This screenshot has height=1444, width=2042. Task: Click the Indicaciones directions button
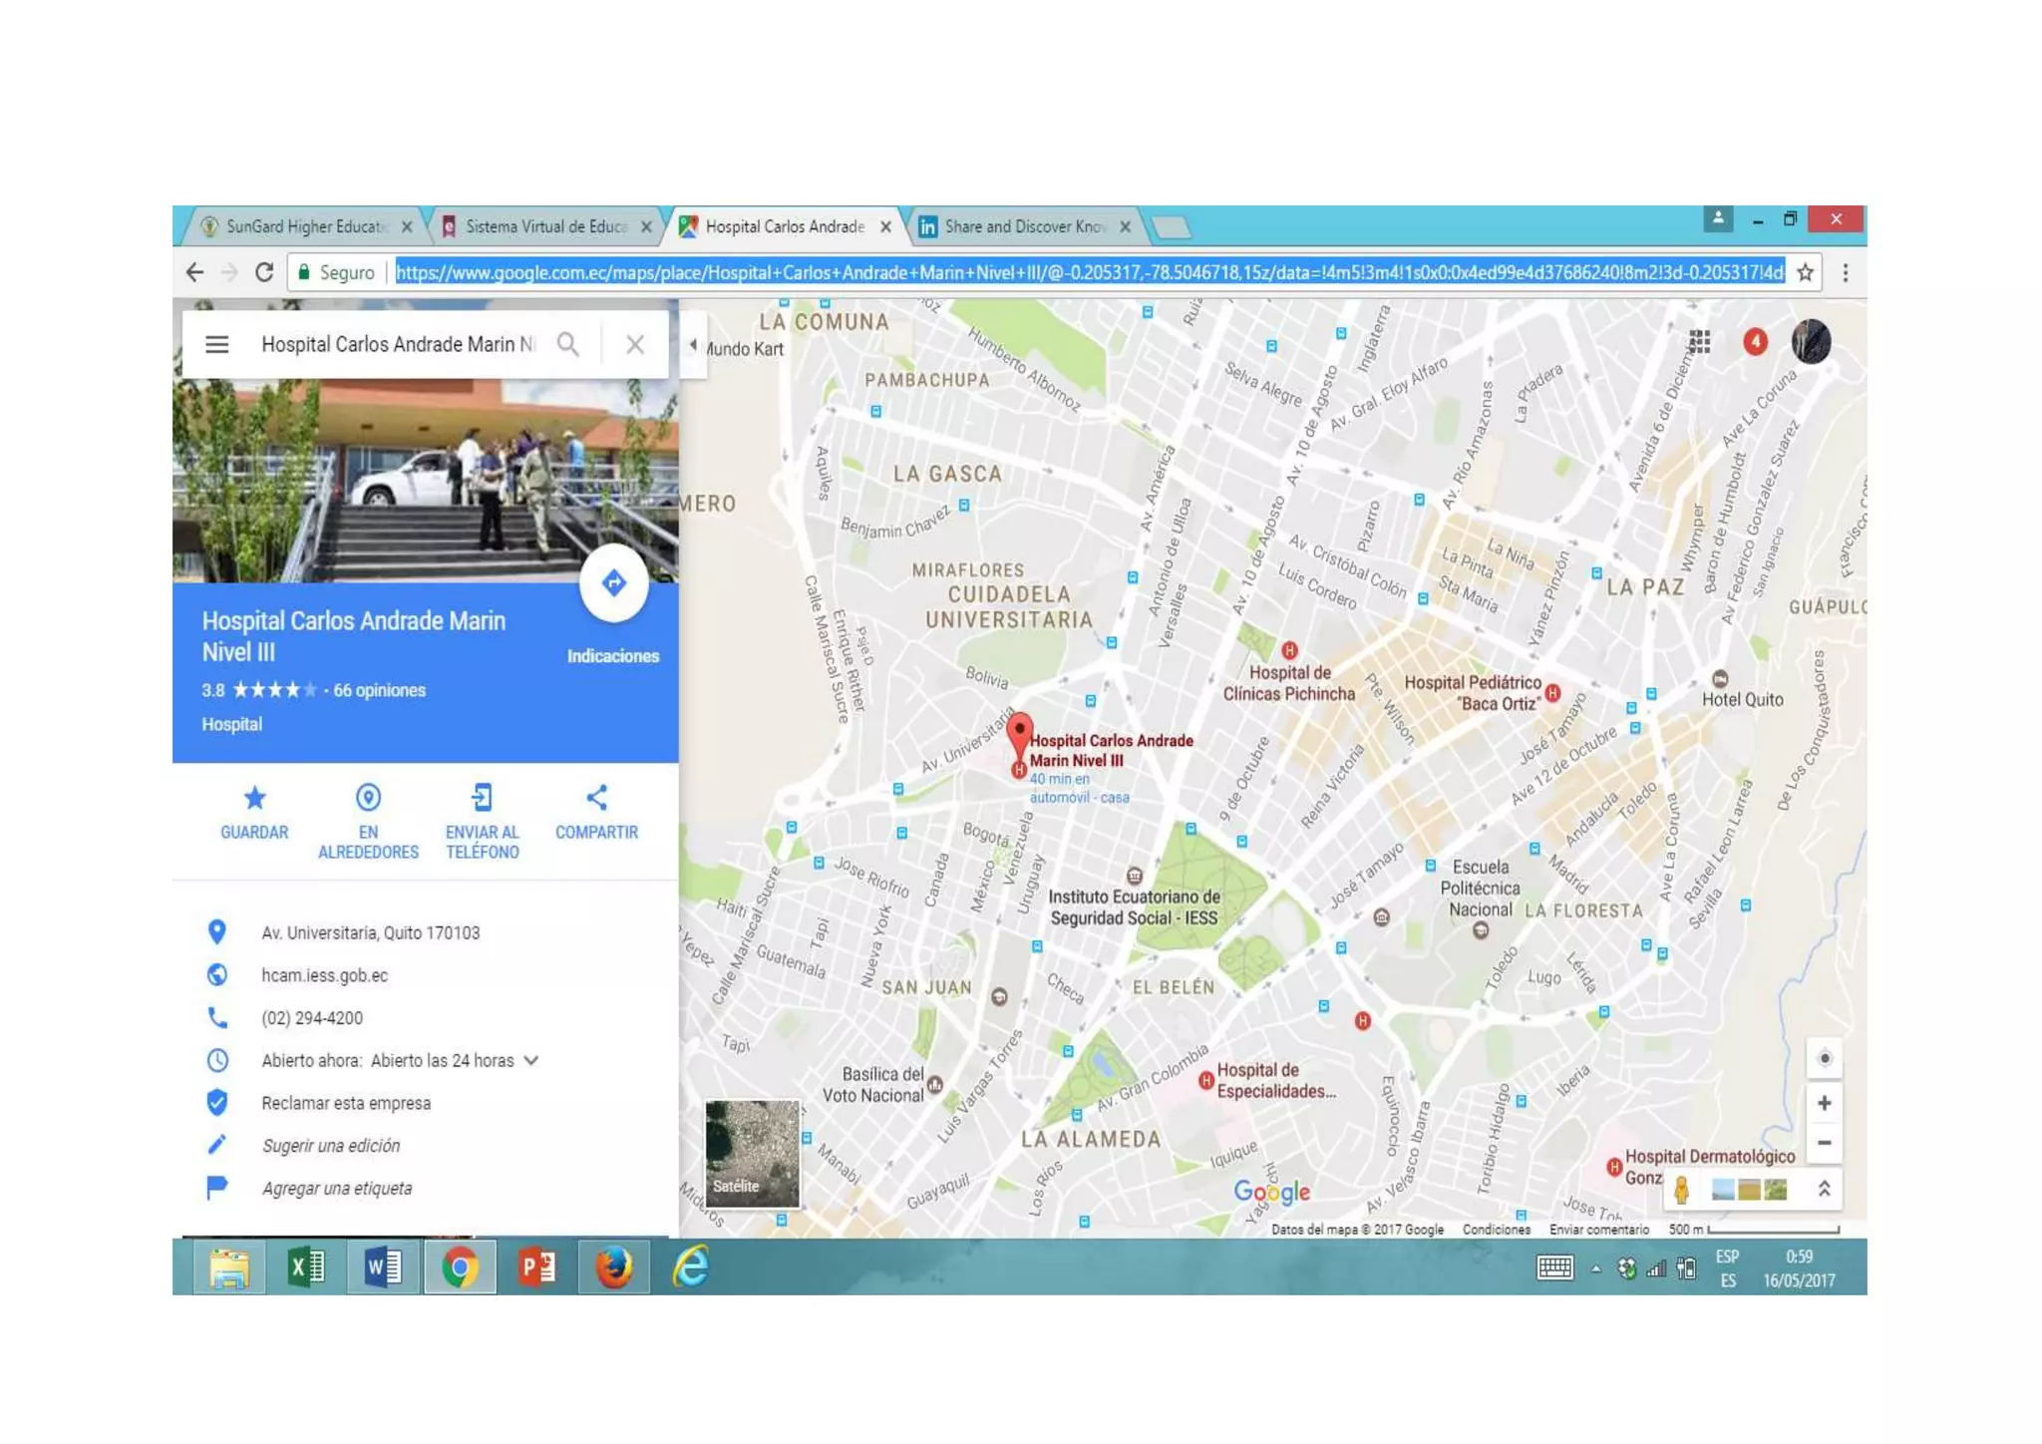[x=613, y=583]
